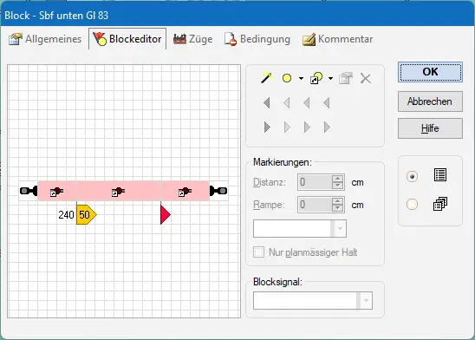Select the stacked lists radio button
The height and width of the screenshot is (340, 475).
(412, 204)
